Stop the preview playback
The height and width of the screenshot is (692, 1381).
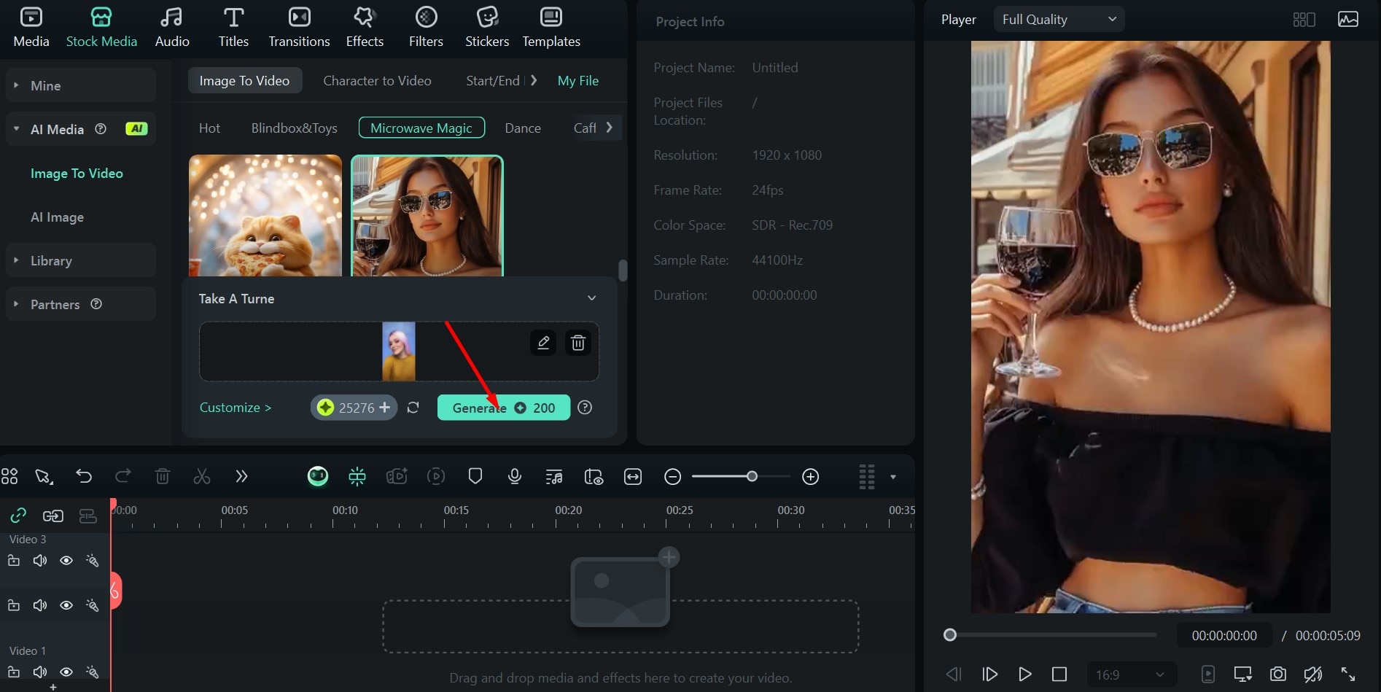click(x=1059, y=674)
